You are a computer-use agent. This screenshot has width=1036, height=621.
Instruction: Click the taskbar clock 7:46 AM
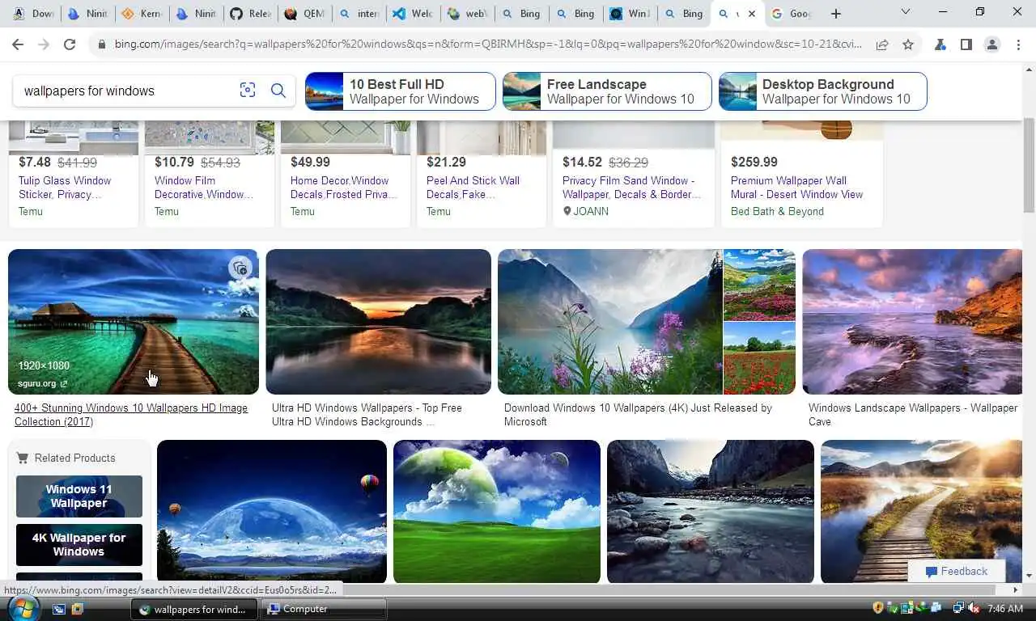click(1005, 609)
